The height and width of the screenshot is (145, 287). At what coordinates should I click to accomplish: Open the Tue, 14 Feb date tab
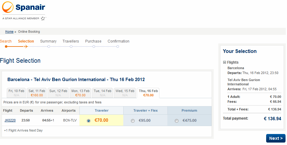(102, 93)
